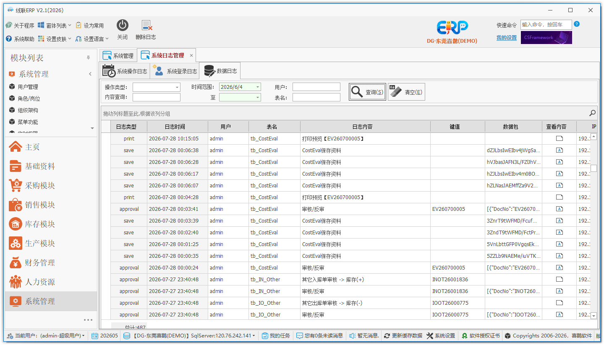
Task: Open the 基础资料 module
Action: pyautogui.click(x=51, y=166)
